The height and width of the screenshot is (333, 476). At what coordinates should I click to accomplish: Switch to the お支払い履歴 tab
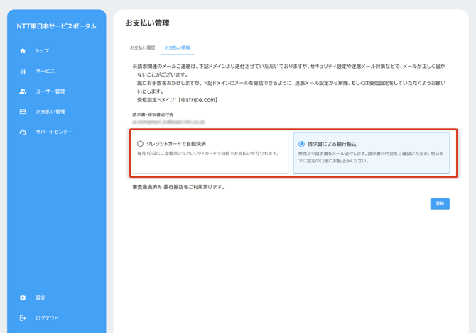(x=142, y=48)
